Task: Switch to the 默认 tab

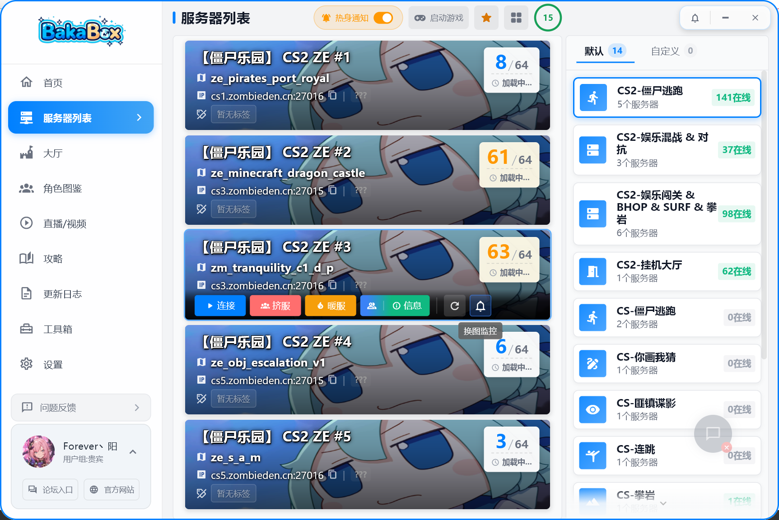Action: pos(605,51)
